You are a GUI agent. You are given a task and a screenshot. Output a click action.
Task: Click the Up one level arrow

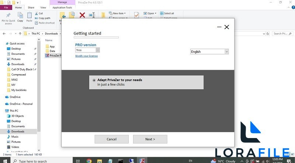click(x=20, y=33)
